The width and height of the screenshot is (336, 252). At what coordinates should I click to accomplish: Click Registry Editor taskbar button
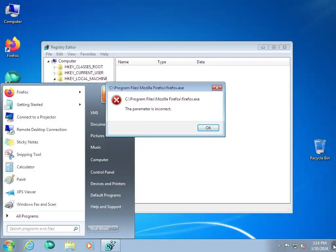point(111,245)
